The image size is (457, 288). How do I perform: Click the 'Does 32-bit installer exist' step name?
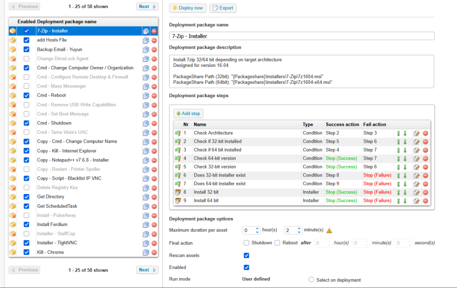click(220, 175)
